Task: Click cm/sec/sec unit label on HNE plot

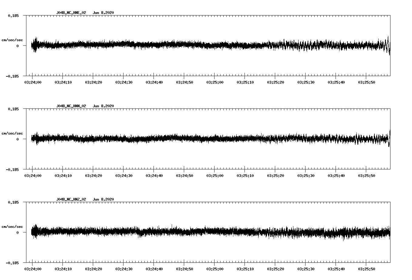Action: (x=12, y=40)
